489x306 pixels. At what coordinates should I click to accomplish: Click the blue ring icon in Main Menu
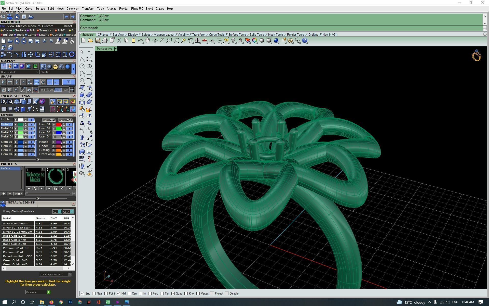[72, 54]
